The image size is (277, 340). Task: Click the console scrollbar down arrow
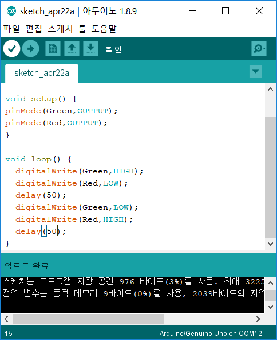click(x=270, y=307)
